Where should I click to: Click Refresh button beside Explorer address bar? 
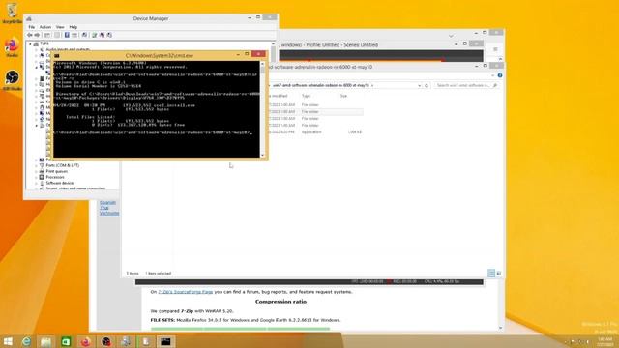427,85
